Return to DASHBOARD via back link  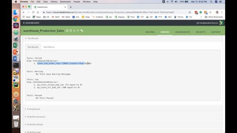pos(31,23)
